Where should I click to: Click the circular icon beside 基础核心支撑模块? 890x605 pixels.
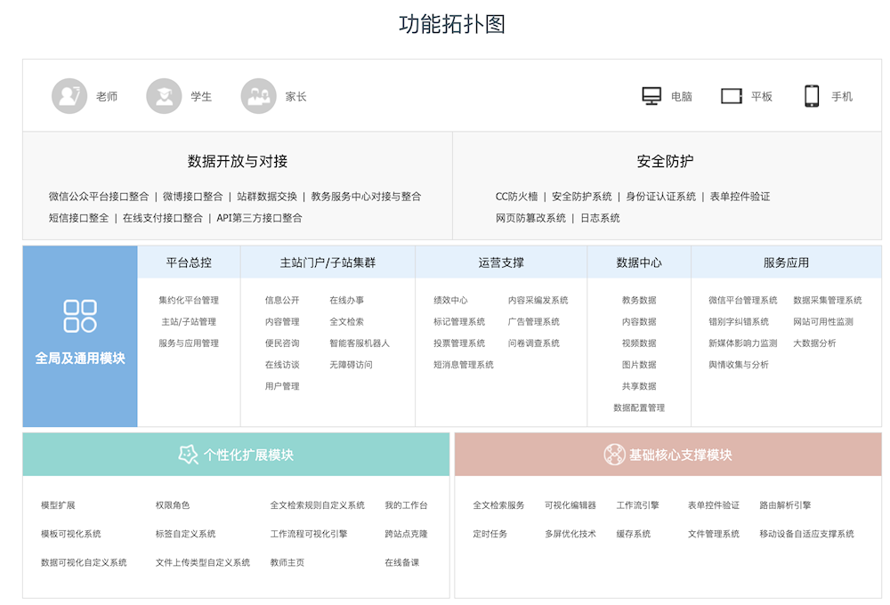[614, 455]
